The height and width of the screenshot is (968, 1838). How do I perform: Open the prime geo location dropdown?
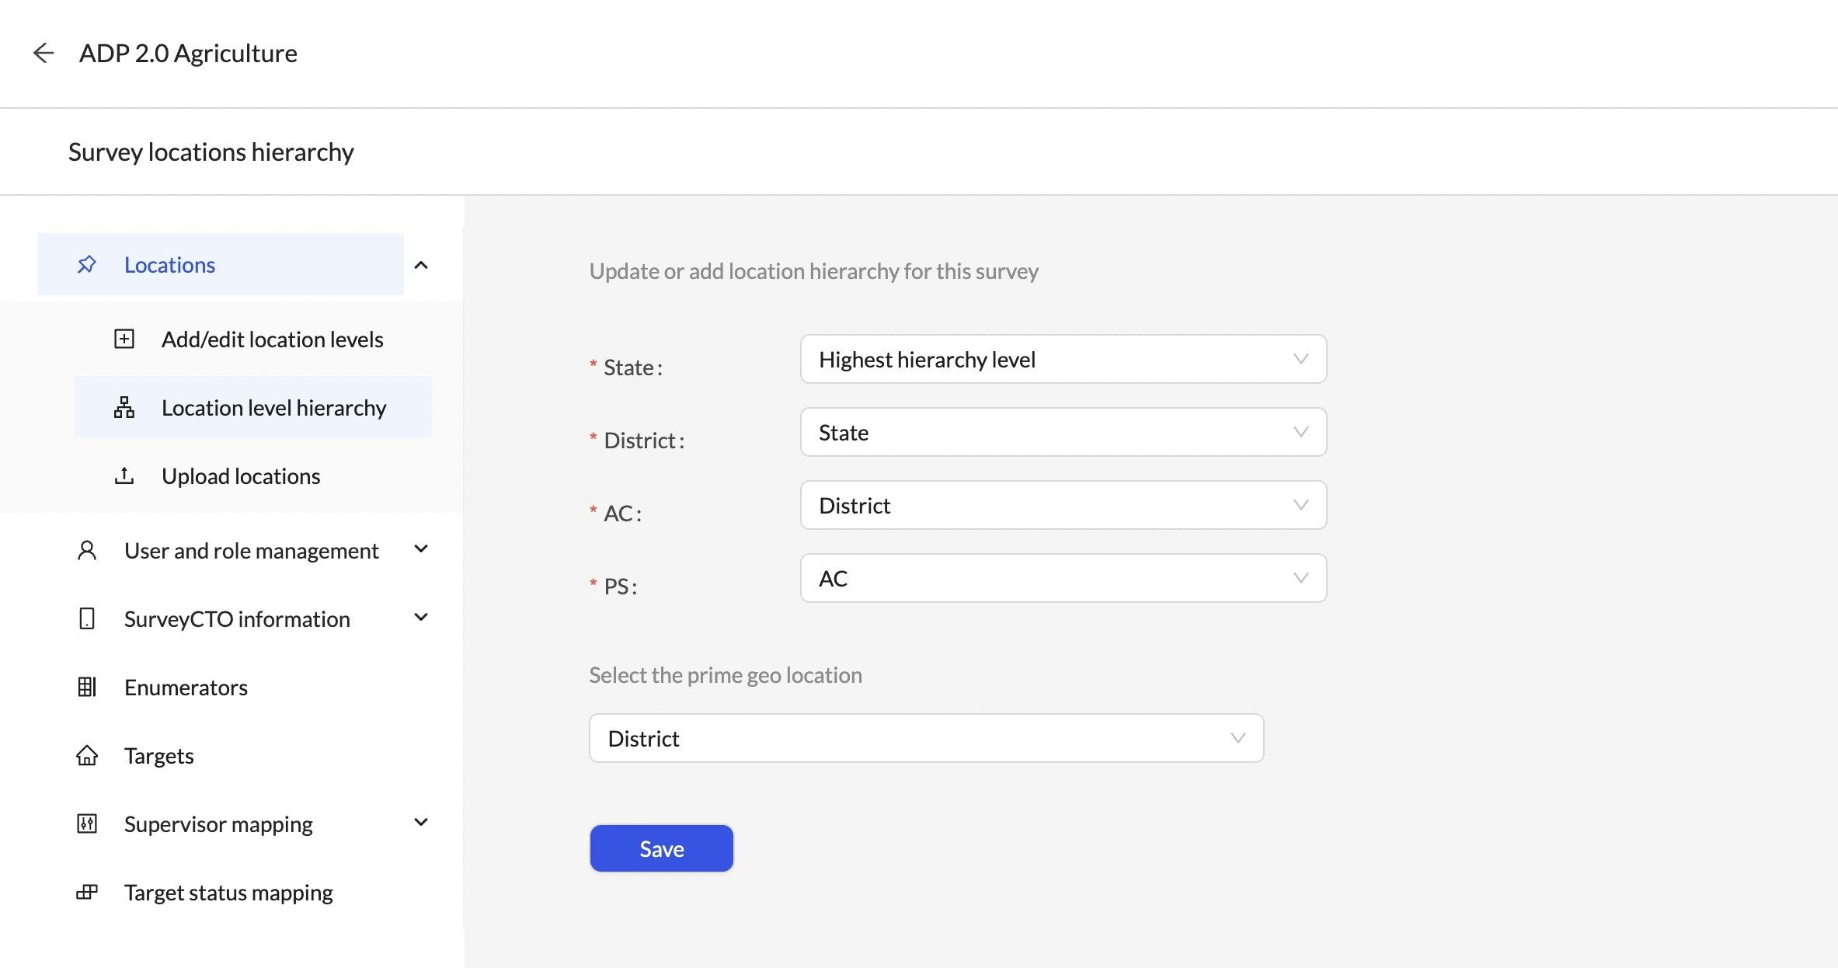pos(926,739)
